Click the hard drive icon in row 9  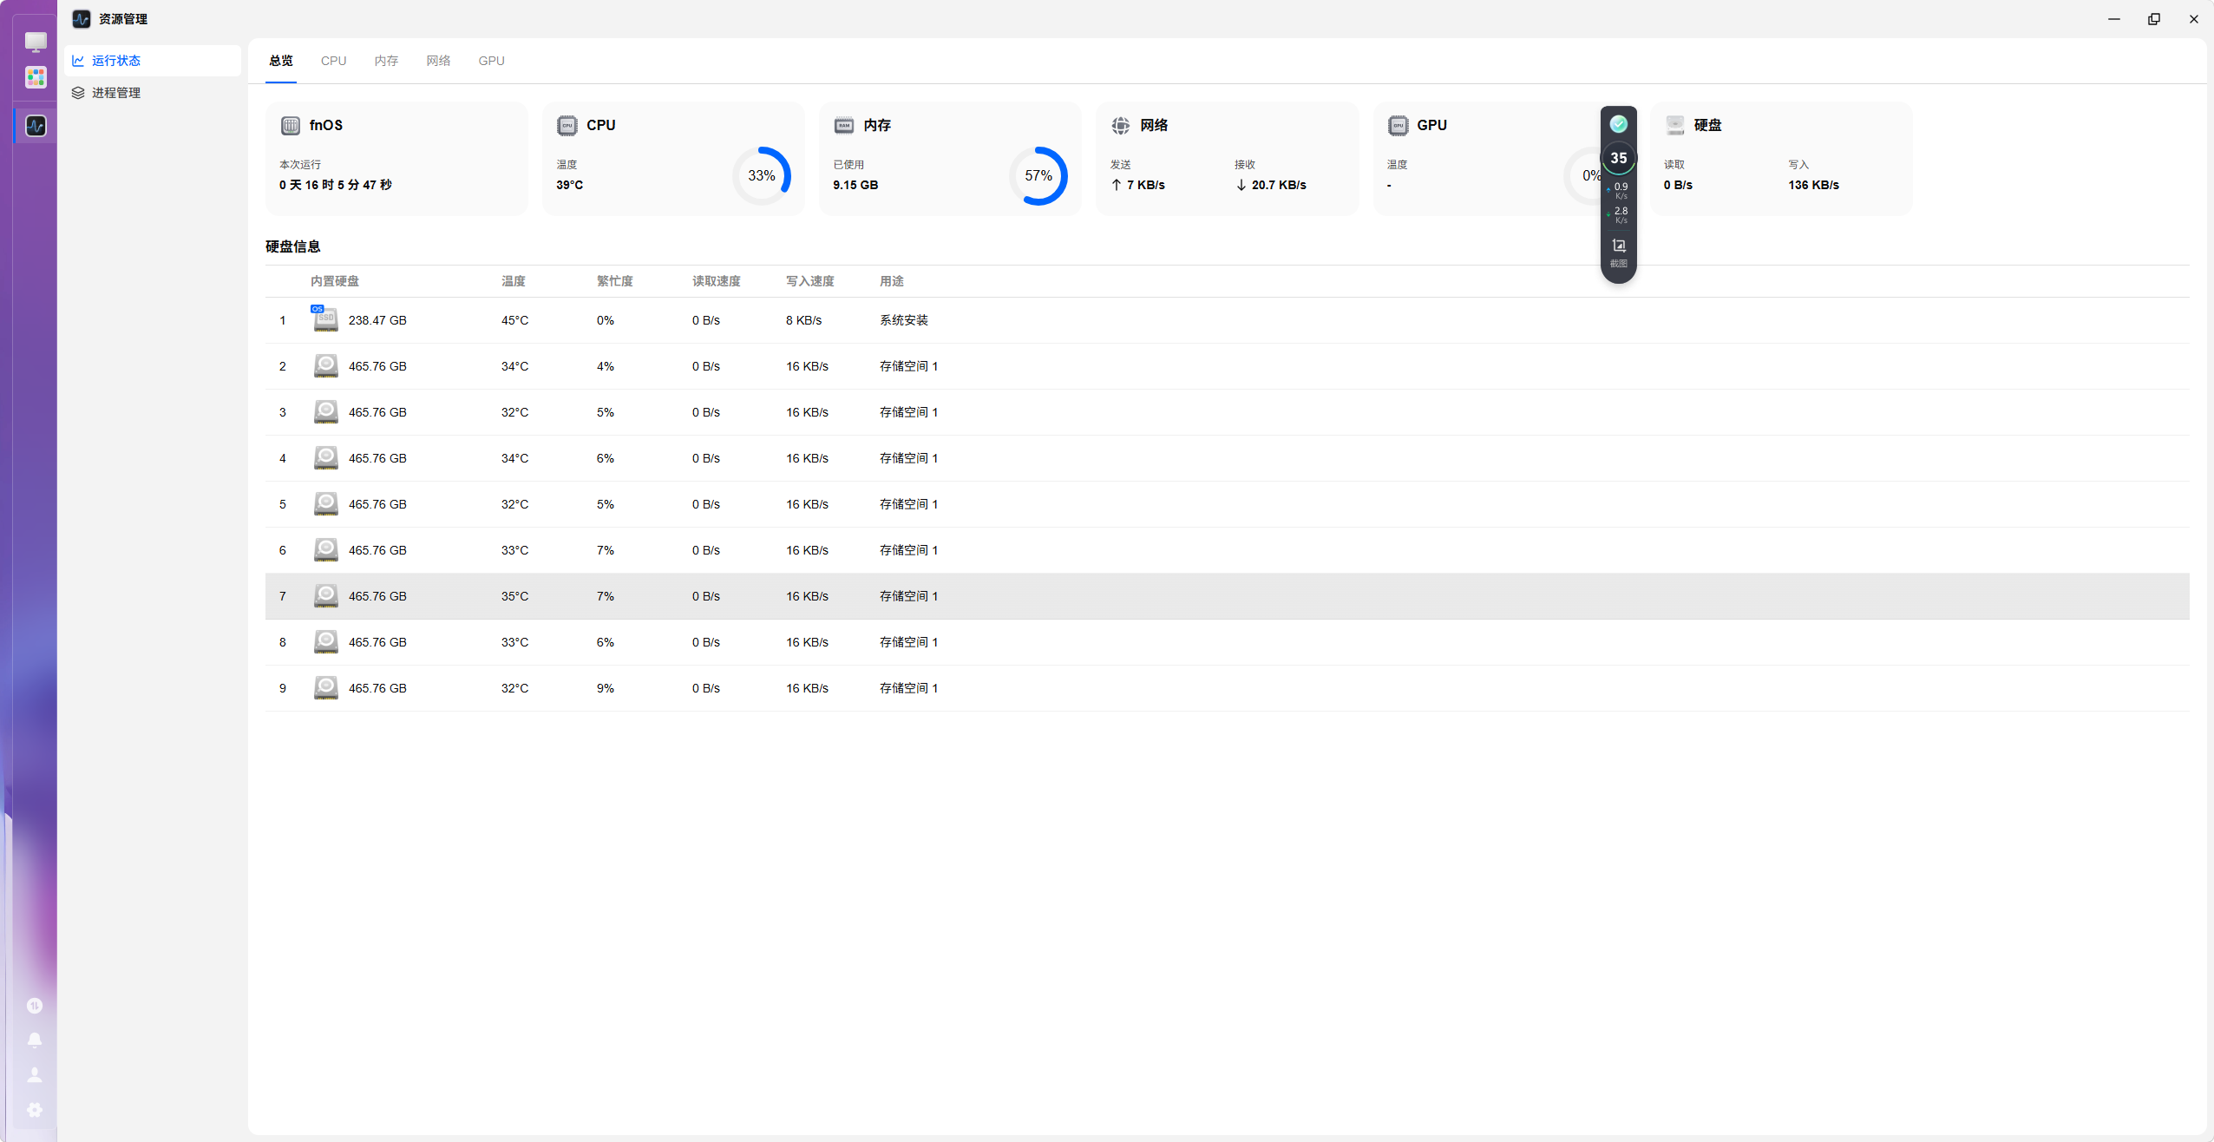click(x=326, y=687)
